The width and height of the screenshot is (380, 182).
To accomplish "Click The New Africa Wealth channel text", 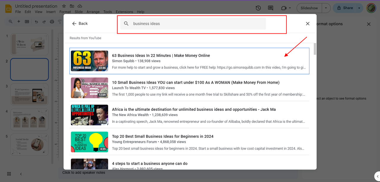I will [130, 115].
